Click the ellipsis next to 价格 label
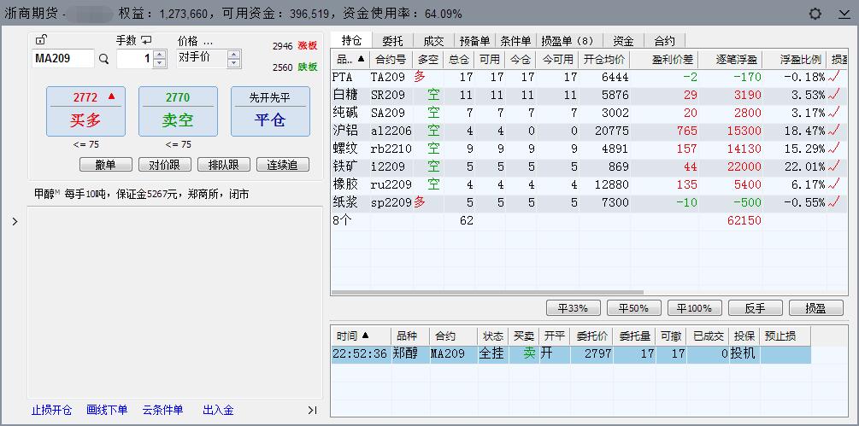 pos(208,41)
